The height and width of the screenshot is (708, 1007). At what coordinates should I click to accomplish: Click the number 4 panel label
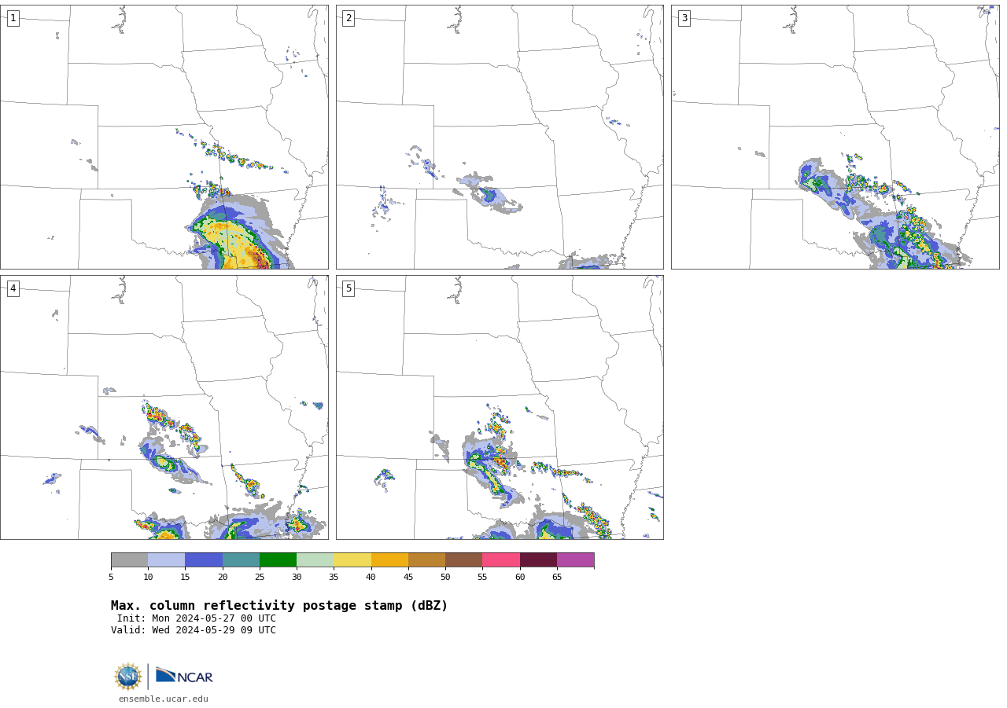(13, 288)
